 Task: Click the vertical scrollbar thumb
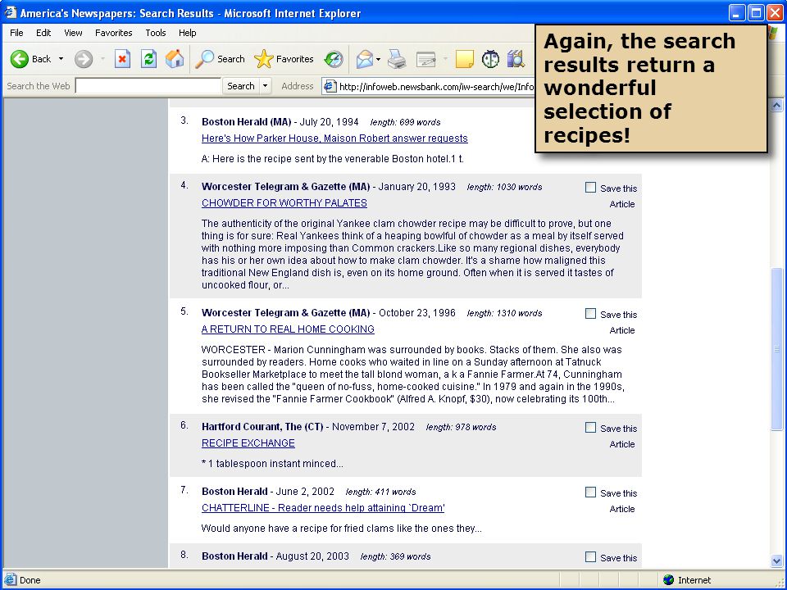[776, 349]
